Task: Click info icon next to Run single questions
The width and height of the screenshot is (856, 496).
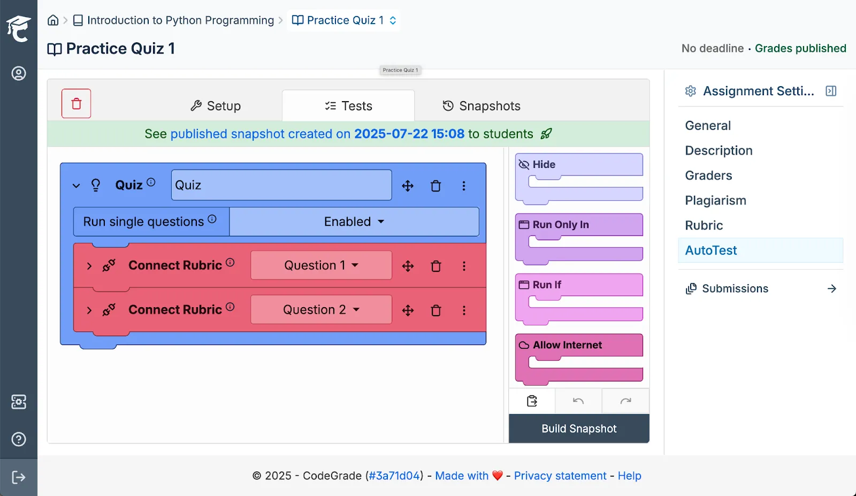Action: [x=212, y=219]
